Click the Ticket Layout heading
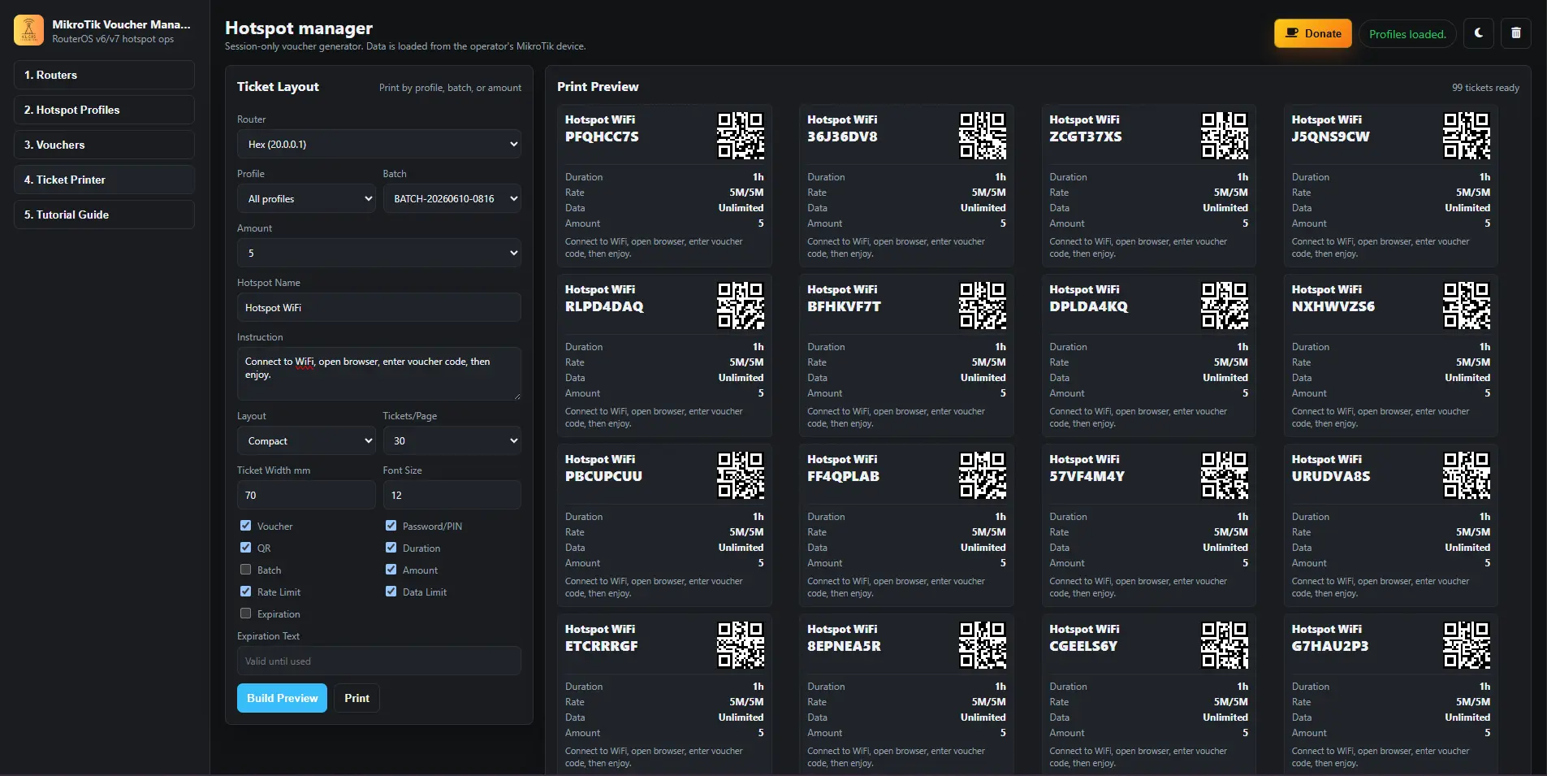The height and width of the screenshot is (776, 1547). [x=278, y=87]
